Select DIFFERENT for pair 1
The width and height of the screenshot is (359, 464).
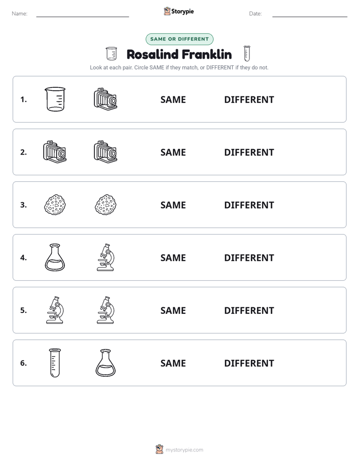pyautogui.click(x=249, y=99)
